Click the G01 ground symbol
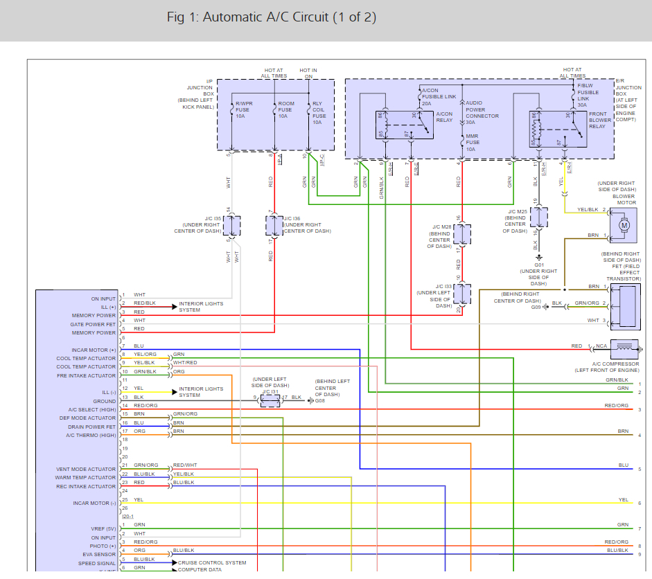Image resolution: width=652 pixels, height=579 pixels. point(539,257)
